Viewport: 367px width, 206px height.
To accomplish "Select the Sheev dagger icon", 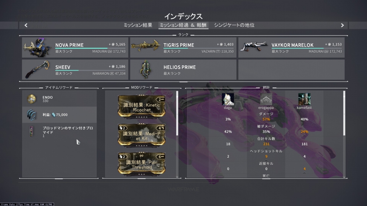I will point(37,69).
